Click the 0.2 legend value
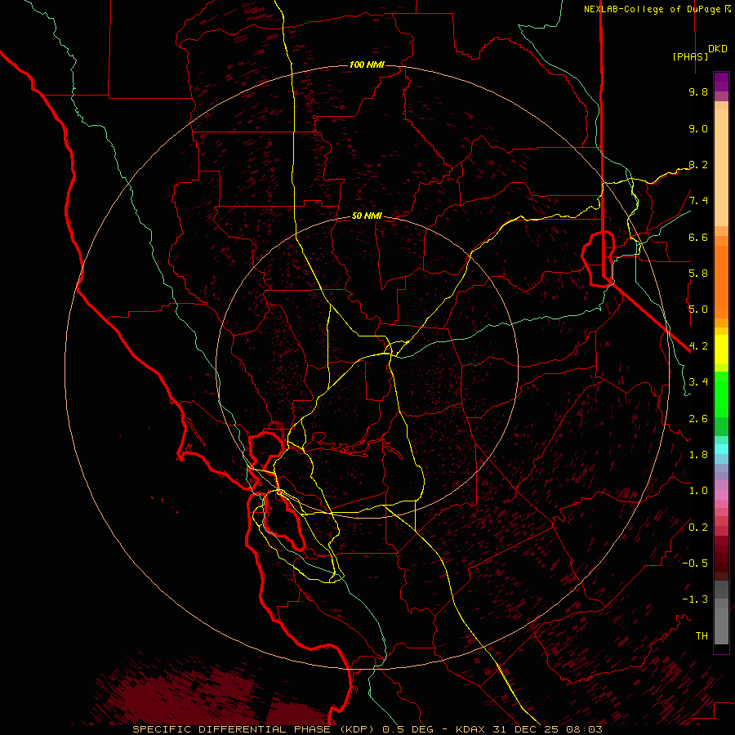 (x=698, y=528)
